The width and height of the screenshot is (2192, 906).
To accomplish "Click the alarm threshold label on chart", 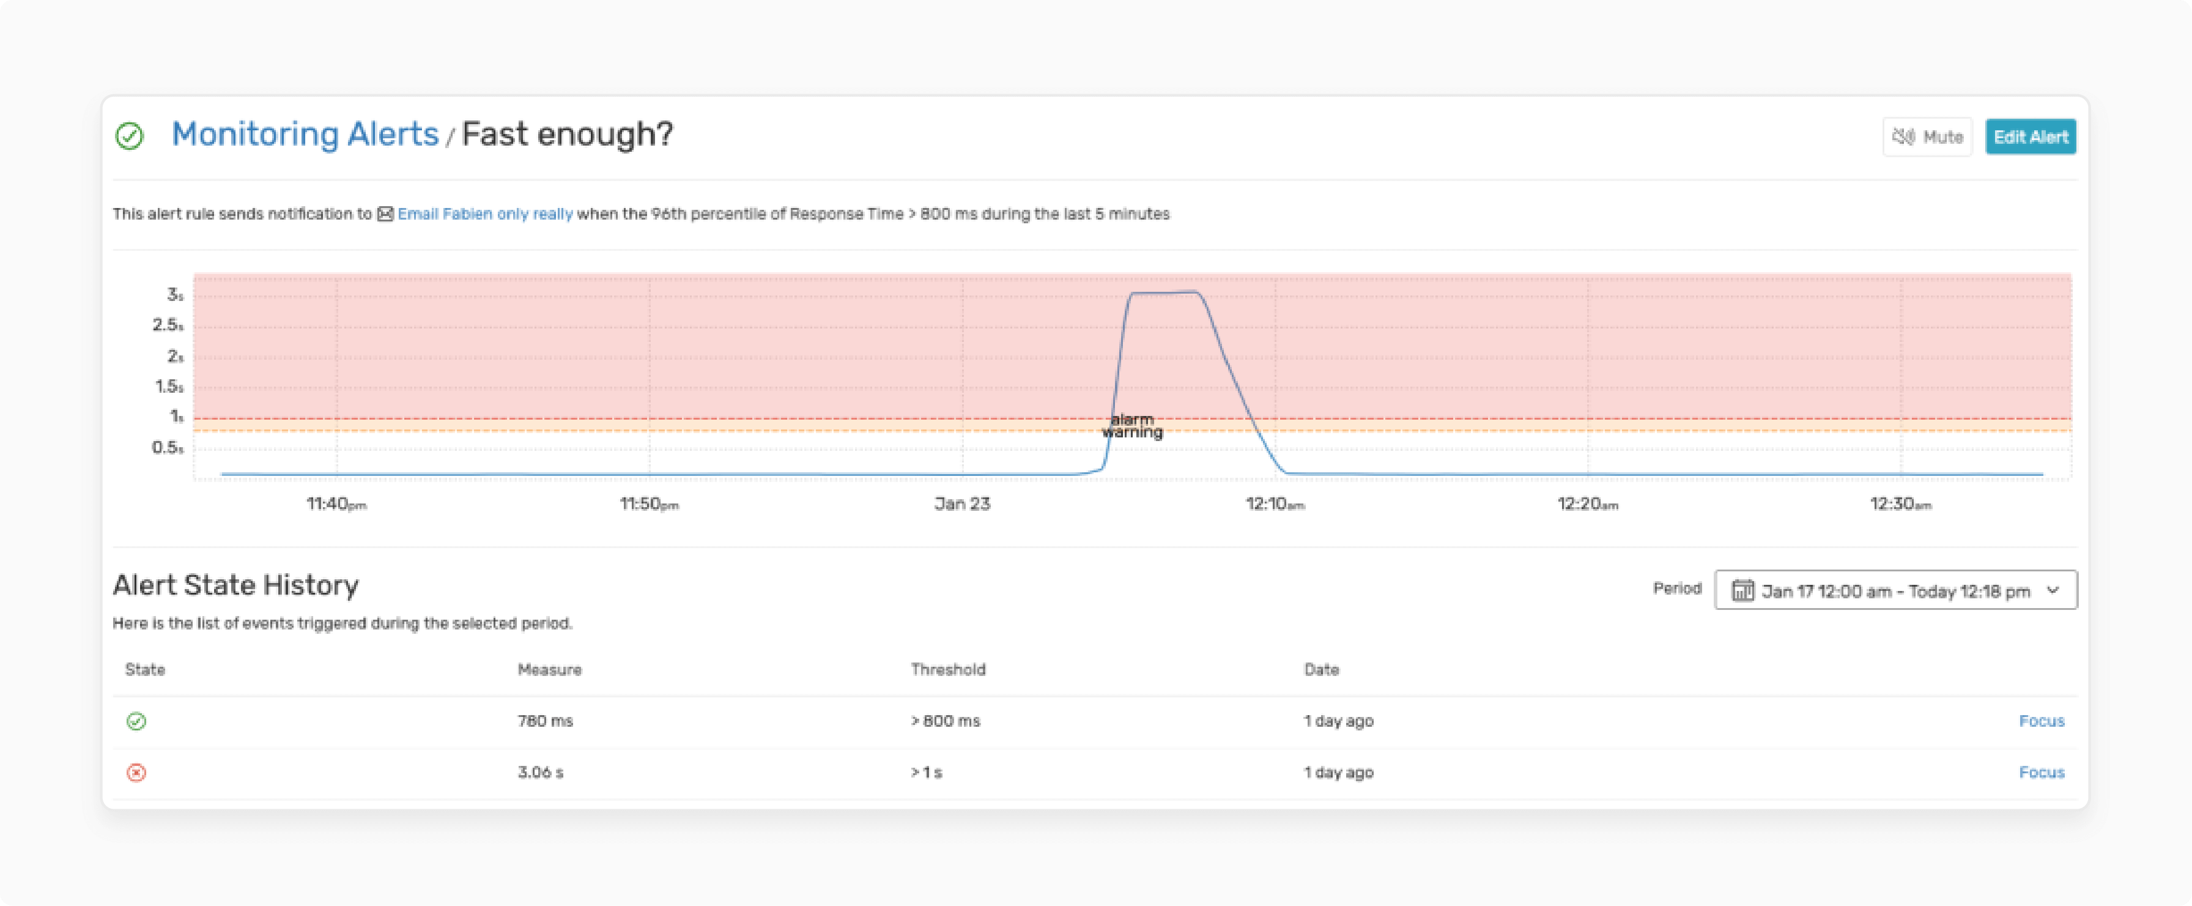I will click(x=1131, y=419).
